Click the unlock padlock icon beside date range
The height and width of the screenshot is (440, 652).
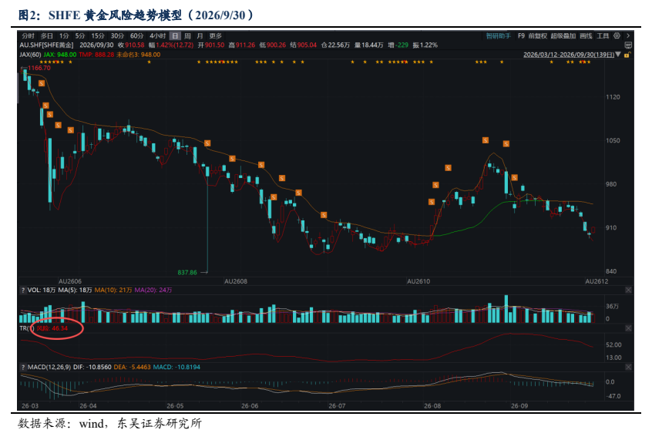point(627,55)
